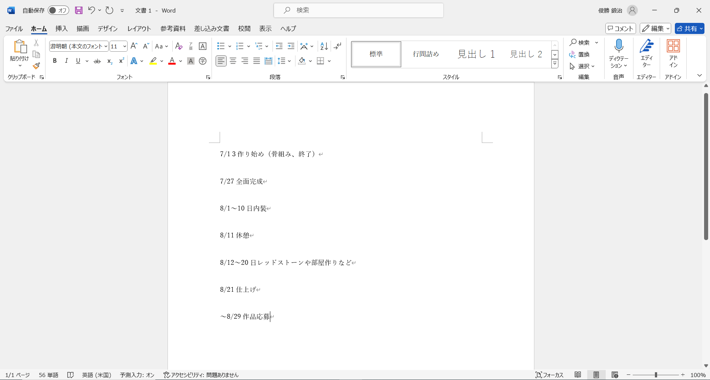
Task: Collapse the ribbon chevron
Action: click(x=699, y=75)
